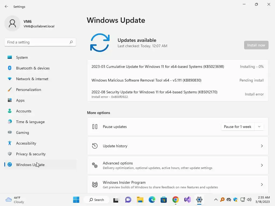The width and height of the screenshot is (275, 206).
Task: Open Visual Studio from the taskbar
Action: [187, 200]
